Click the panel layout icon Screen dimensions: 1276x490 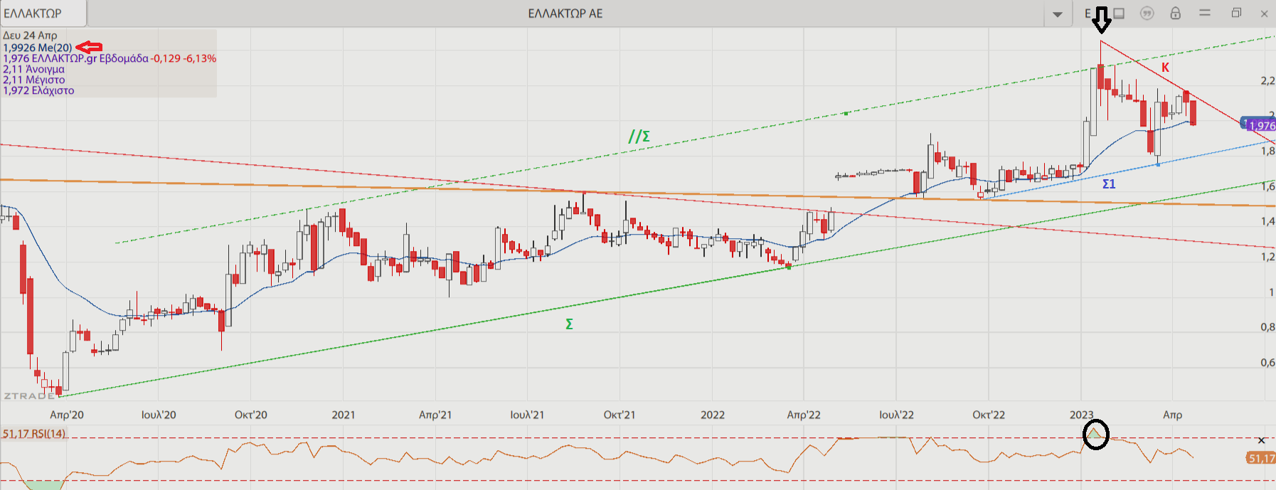[x=1119, y=14]
